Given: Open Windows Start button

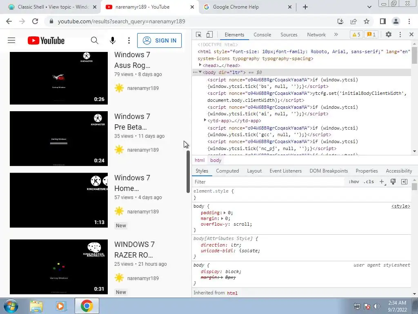Looking at the screenshot, I should [11, 306].
